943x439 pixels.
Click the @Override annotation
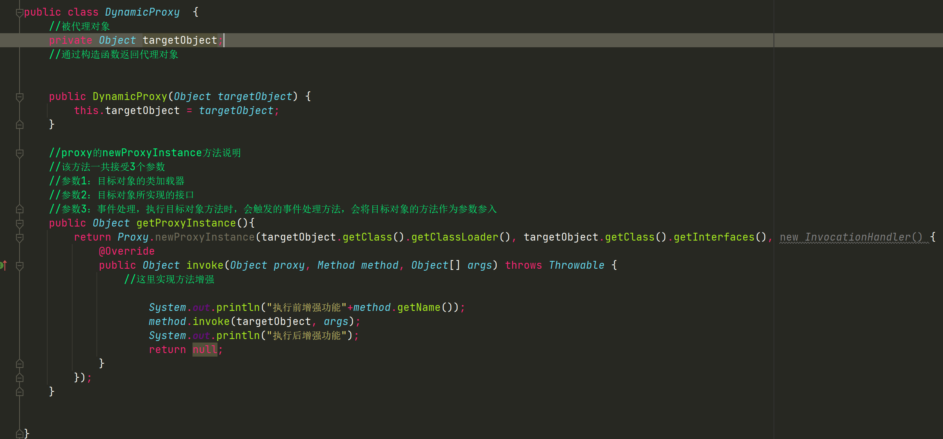point(127,251)
